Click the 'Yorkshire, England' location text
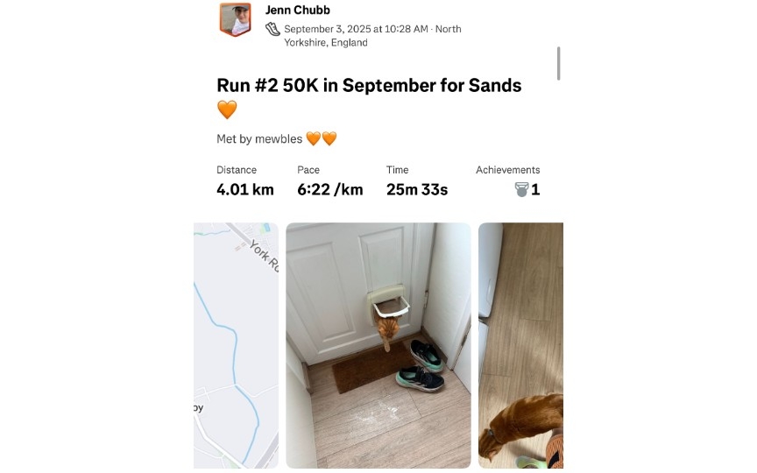The image size is (757, 473). tap(326, 42)
